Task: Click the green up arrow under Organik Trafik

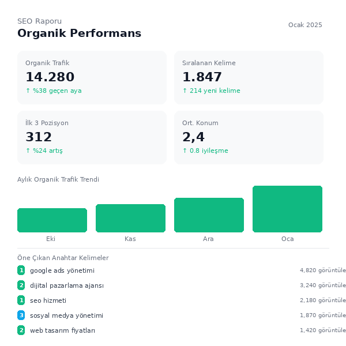Action: [x=28, y=91]
